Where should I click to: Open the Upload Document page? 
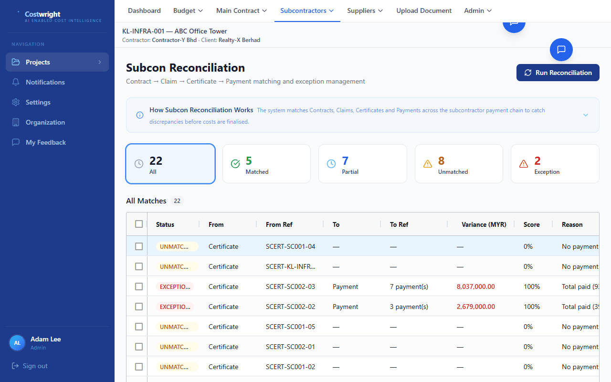[x=424, y=11]
